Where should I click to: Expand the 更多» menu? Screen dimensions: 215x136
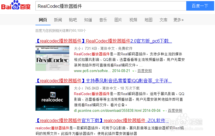click(x=178, y=20)
